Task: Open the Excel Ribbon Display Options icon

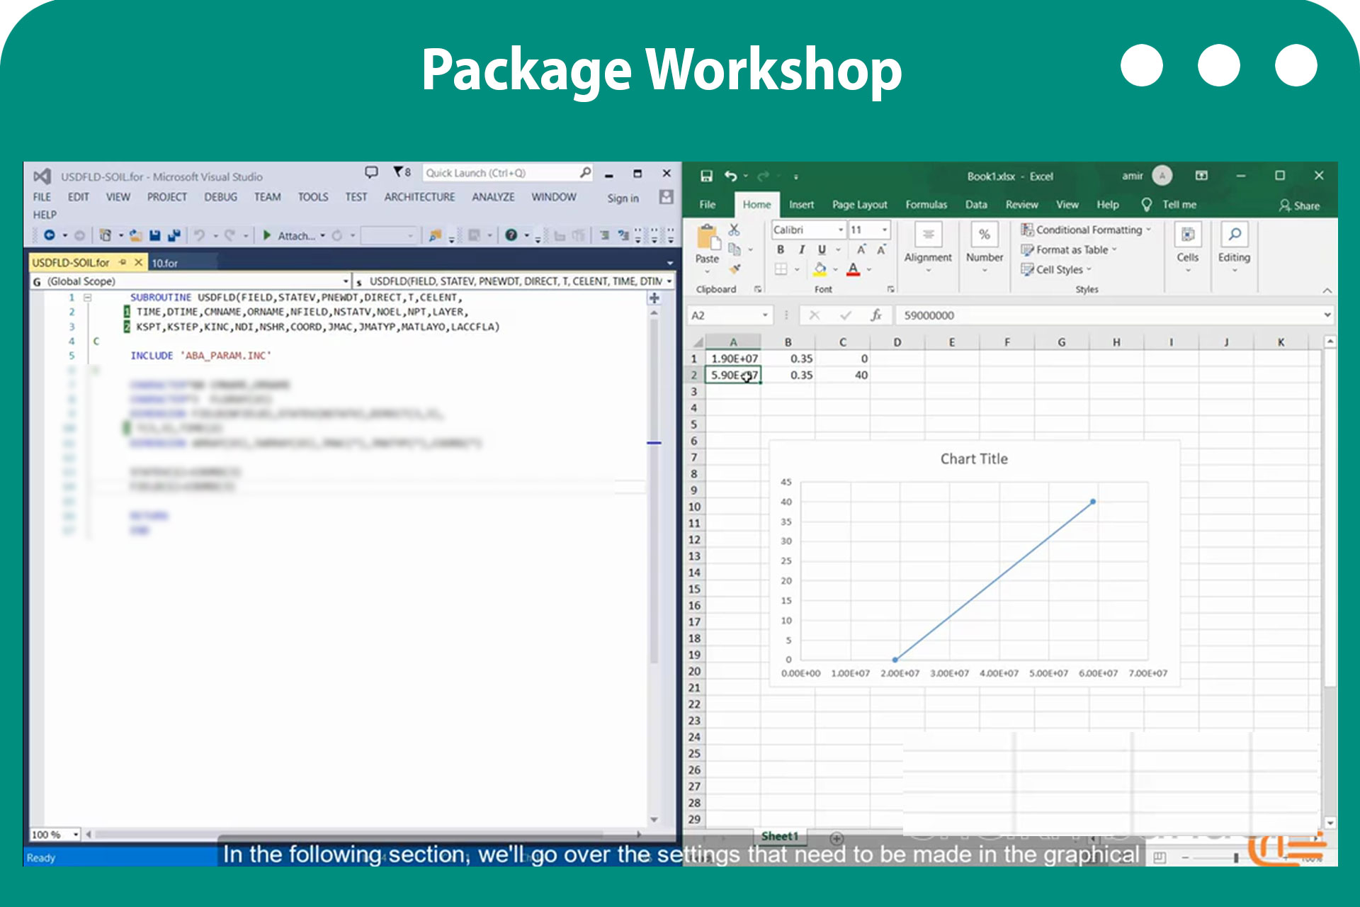Action: 1201,176
